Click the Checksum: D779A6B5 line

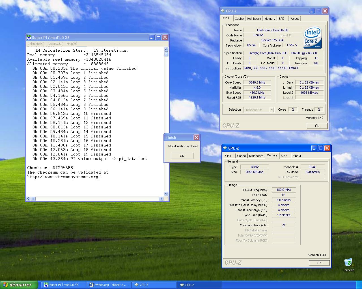pos(50,168)
